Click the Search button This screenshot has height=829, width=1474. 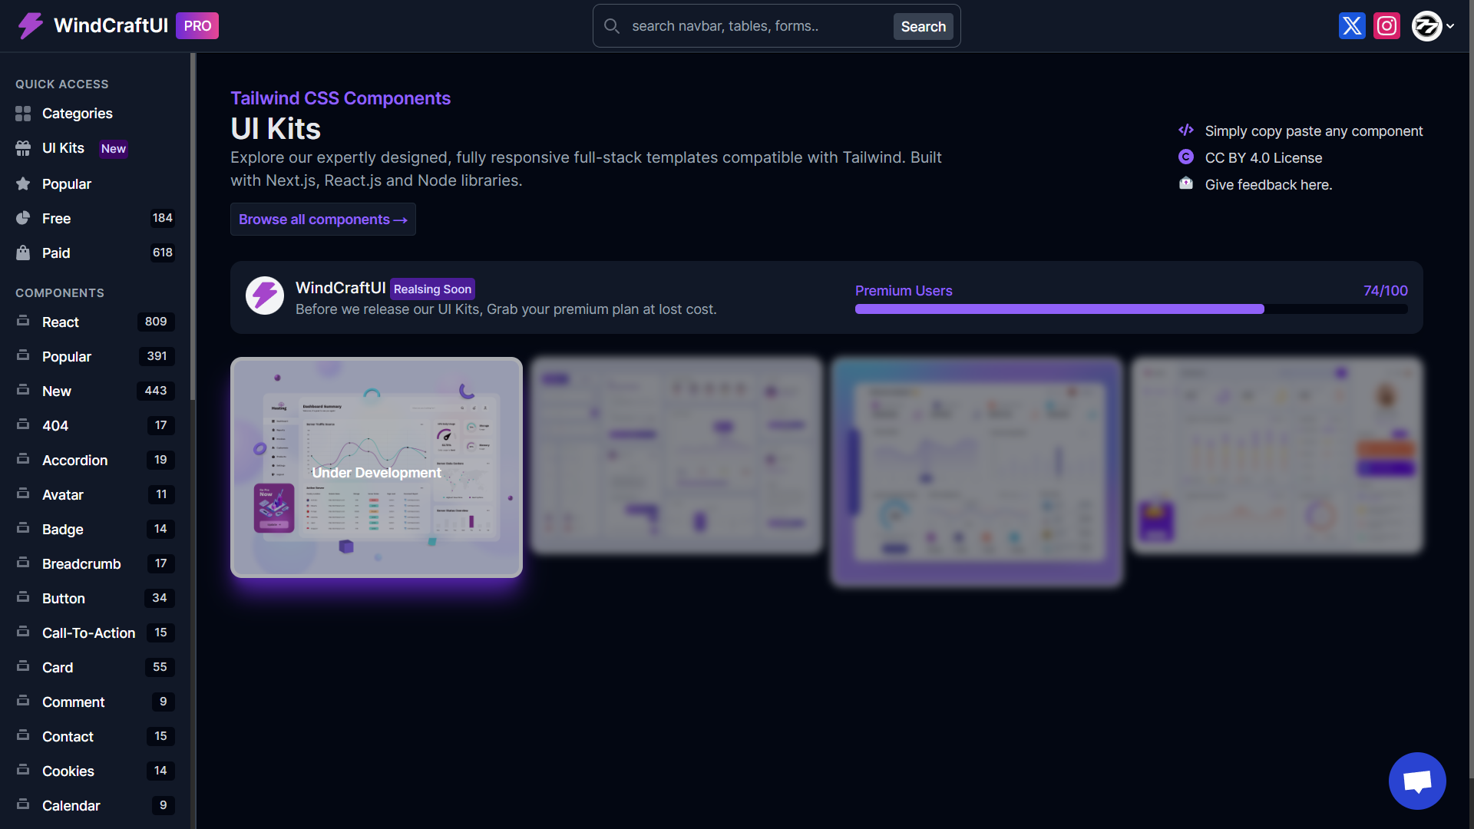point(924,27)
